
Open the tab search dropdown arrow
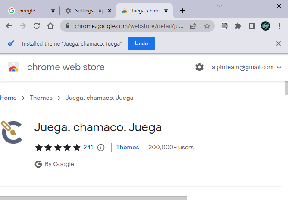click(219, 6)
